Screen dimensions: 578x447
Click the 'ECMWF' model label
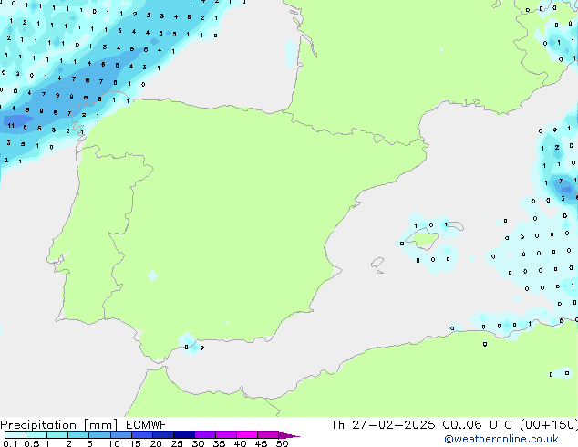tap(147, 425)
